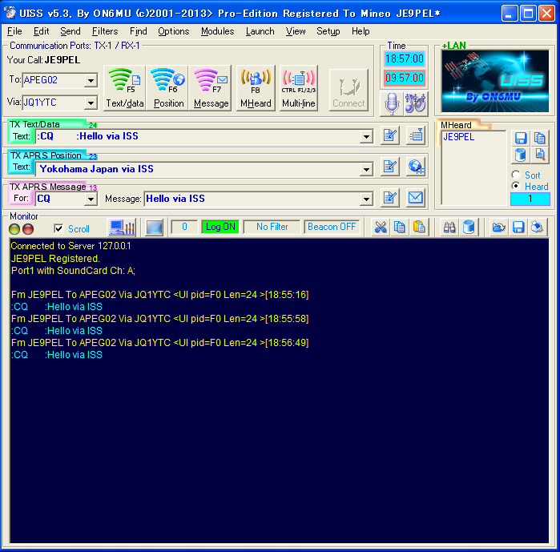560x552 pixels.
Task: Open a log file with the folder icon
Action: tap(498, 227)
